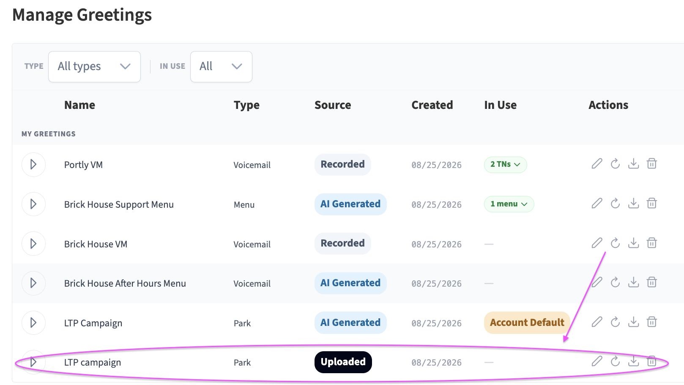Click the 'Brick House VM' name
This screenshot has height=385, width=684.
click(96, 244)
